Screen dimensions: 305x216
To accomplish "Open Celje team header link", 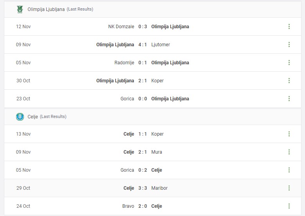I will coord(32,117).
